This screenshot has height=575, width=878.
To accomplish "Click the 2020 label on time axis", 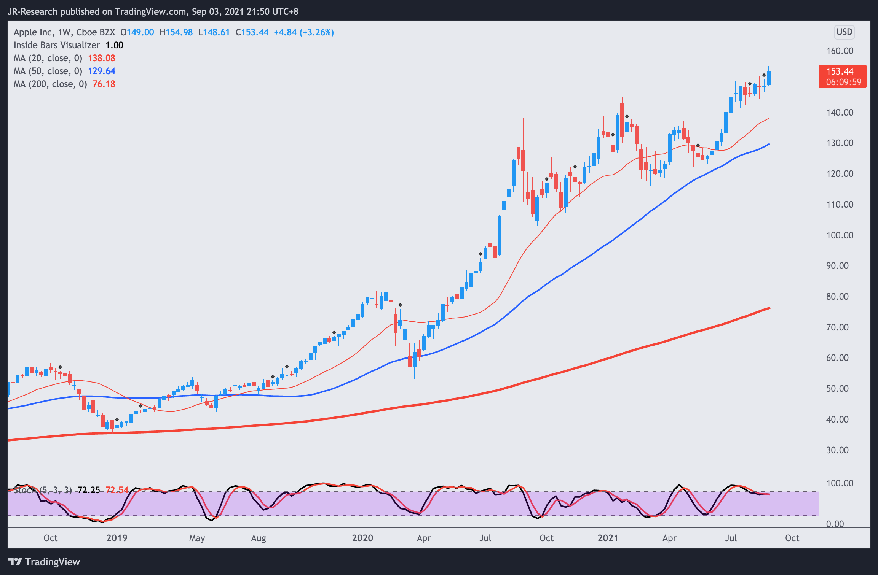I will pos(362,538).
